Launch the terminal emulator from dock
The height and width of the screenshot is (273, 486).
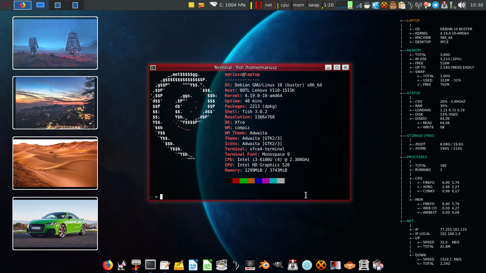pos(150,265)
